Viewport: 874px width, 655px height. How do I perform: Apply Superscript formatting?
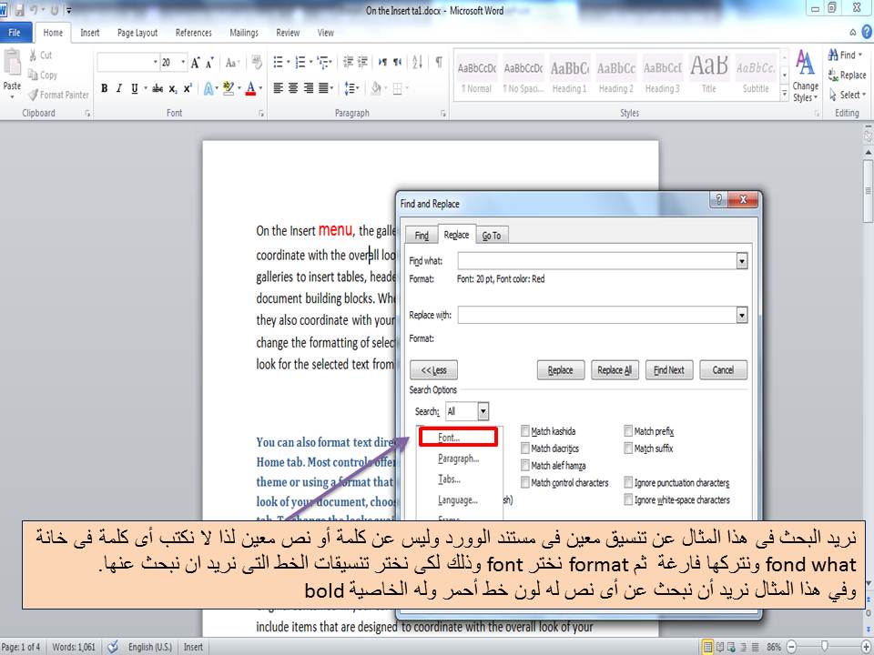[x=188, y=88]
